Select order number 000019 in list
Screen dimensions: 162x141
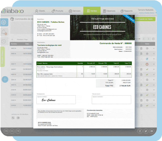[13, 48]
